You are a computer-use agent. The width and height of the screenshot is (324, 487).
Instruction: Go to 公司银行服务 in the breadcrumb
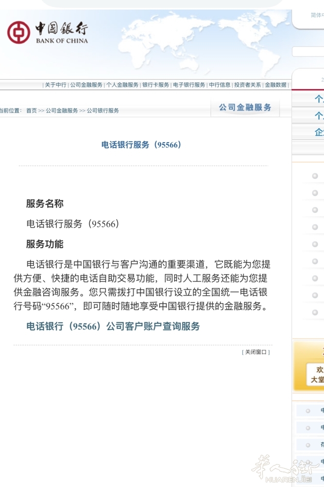pyautogui.click(x=103, y=111)
